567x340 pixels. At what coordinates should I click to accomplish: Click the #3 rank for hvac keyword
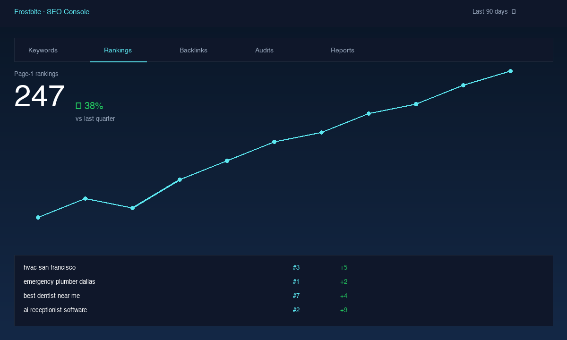pyautogui.click(x=296, y=267)
